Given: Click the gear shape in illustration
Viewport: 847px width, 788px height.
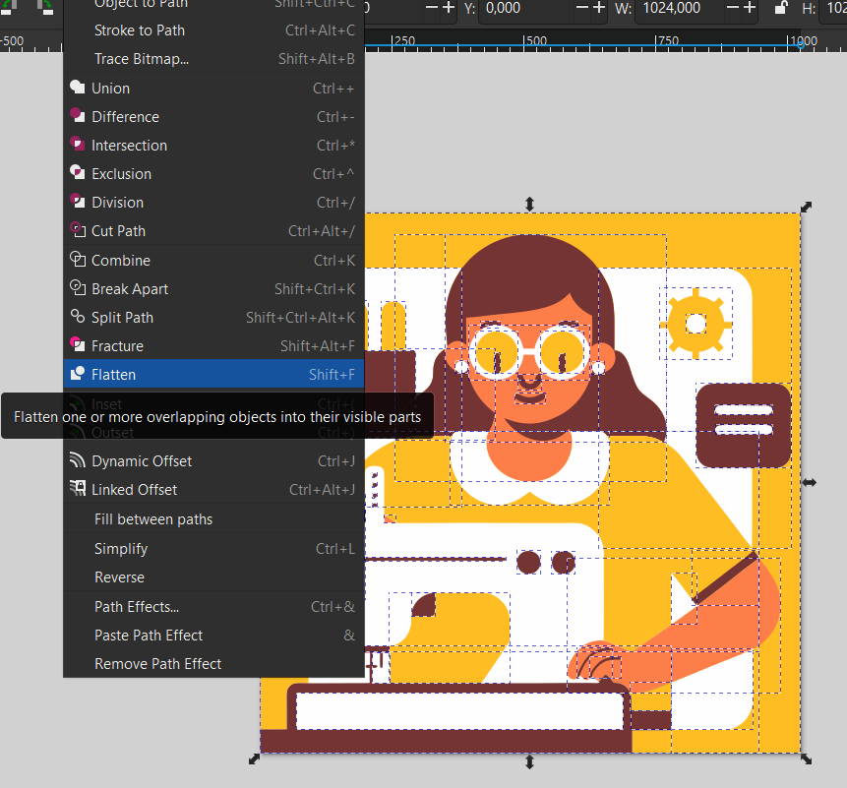Looking at the screenshot, I should [696, 324].
